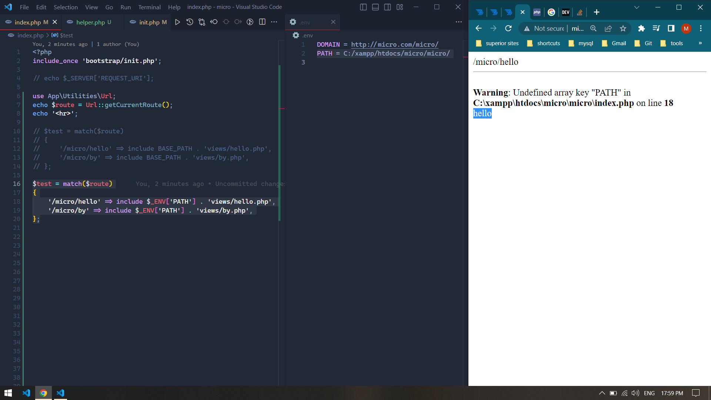The width and height of the screenshot is (711, 400).
Task: Go forward in Chrome
Action: [x=493, y=29]
